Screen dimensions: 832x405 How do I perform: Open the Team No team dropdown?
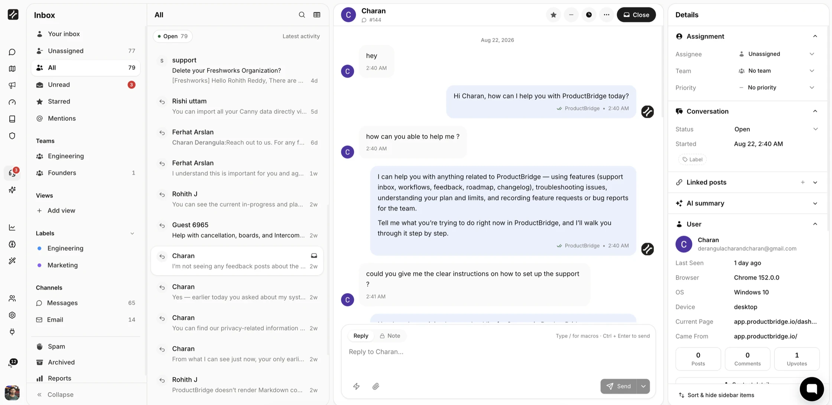click(x=776, y=71)
